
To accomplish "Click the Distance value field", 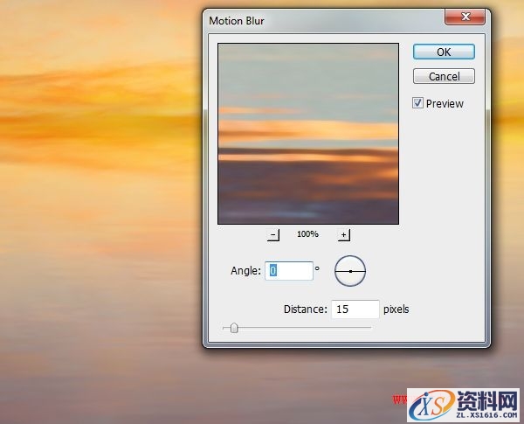I will click(x=355, y=309).
